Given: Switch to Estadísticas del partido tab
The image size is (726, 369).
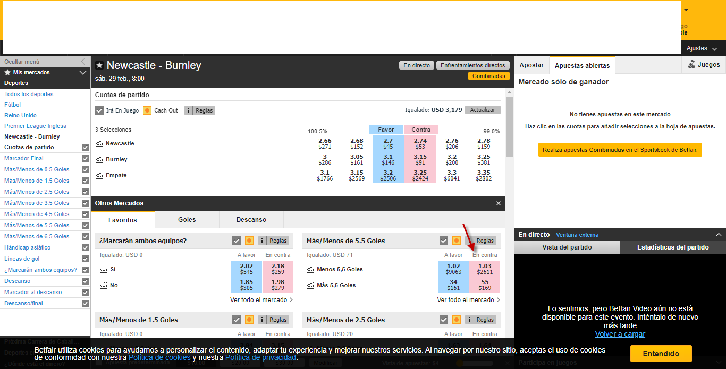Looking at the screenshot, I should point(673,247).
